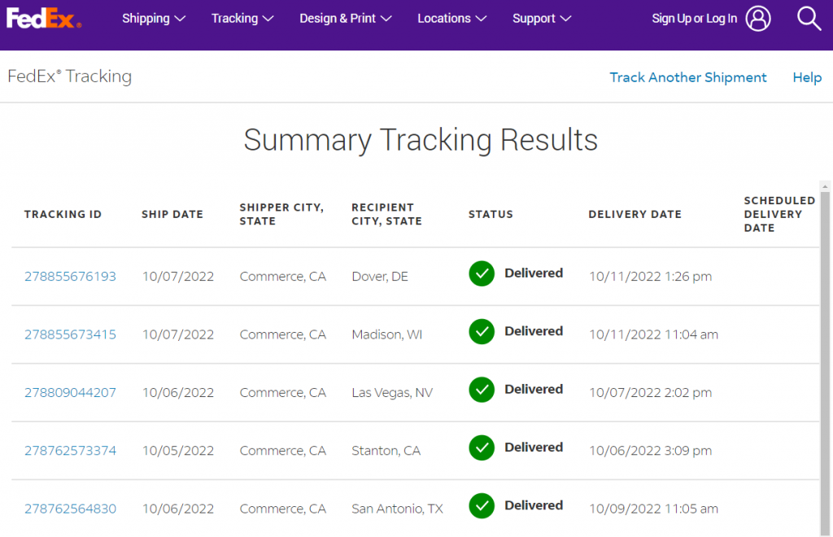Click the user profile avatar icon
Image resolution: width=833 pixels, height=537 pixels.
pyautogui.click(x=758, y=19)
